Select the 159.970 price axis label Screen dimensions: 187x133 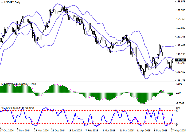[181, 2]
